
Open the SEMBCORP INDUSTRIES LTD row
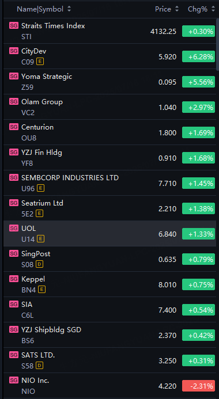pyautogui.click(x=109, y=183)
